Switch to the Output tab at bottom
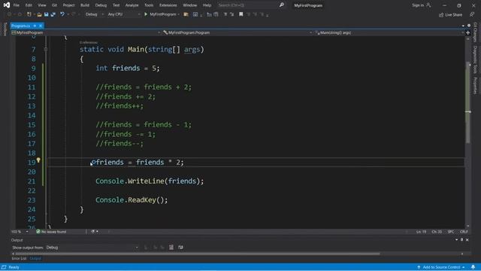Screen dimensions: 481x271 (x=35, y=258)
